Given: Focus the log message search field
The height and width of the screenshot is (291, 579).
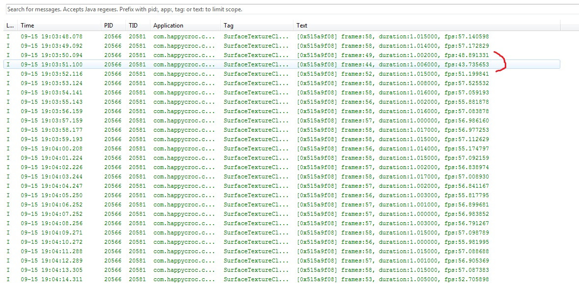Looking at the screenshot, I should 292,9.
